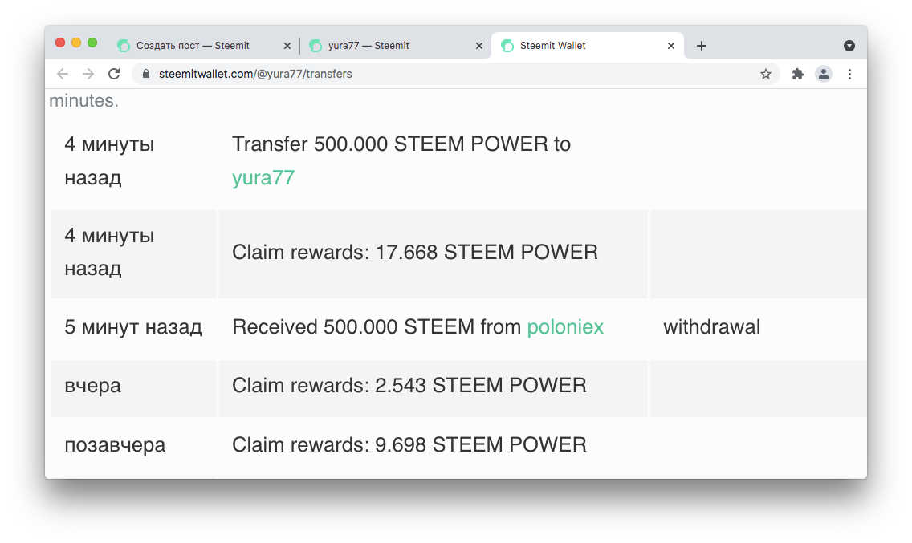Open the extensions puzzle icon

coord(798,74)
